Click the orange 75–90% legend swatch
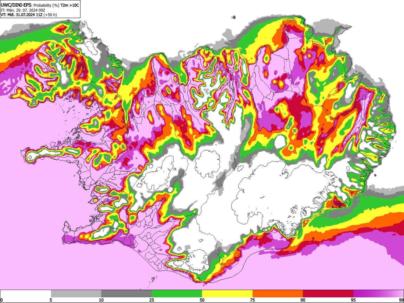The height and width of the screenshot is (303, 404). coord(278,294)
